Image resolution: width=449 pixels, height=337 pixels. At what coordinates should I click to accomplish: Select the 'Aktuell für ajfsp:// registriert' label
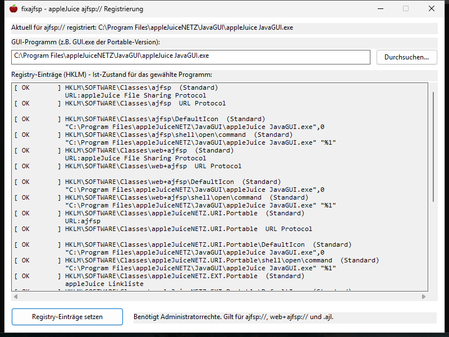[x=152, y=27]
